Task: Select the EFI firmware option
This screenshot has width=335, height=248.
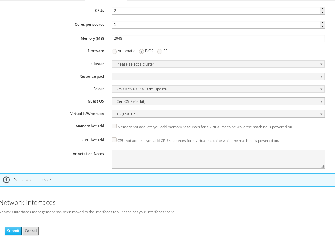Action: 160,51
